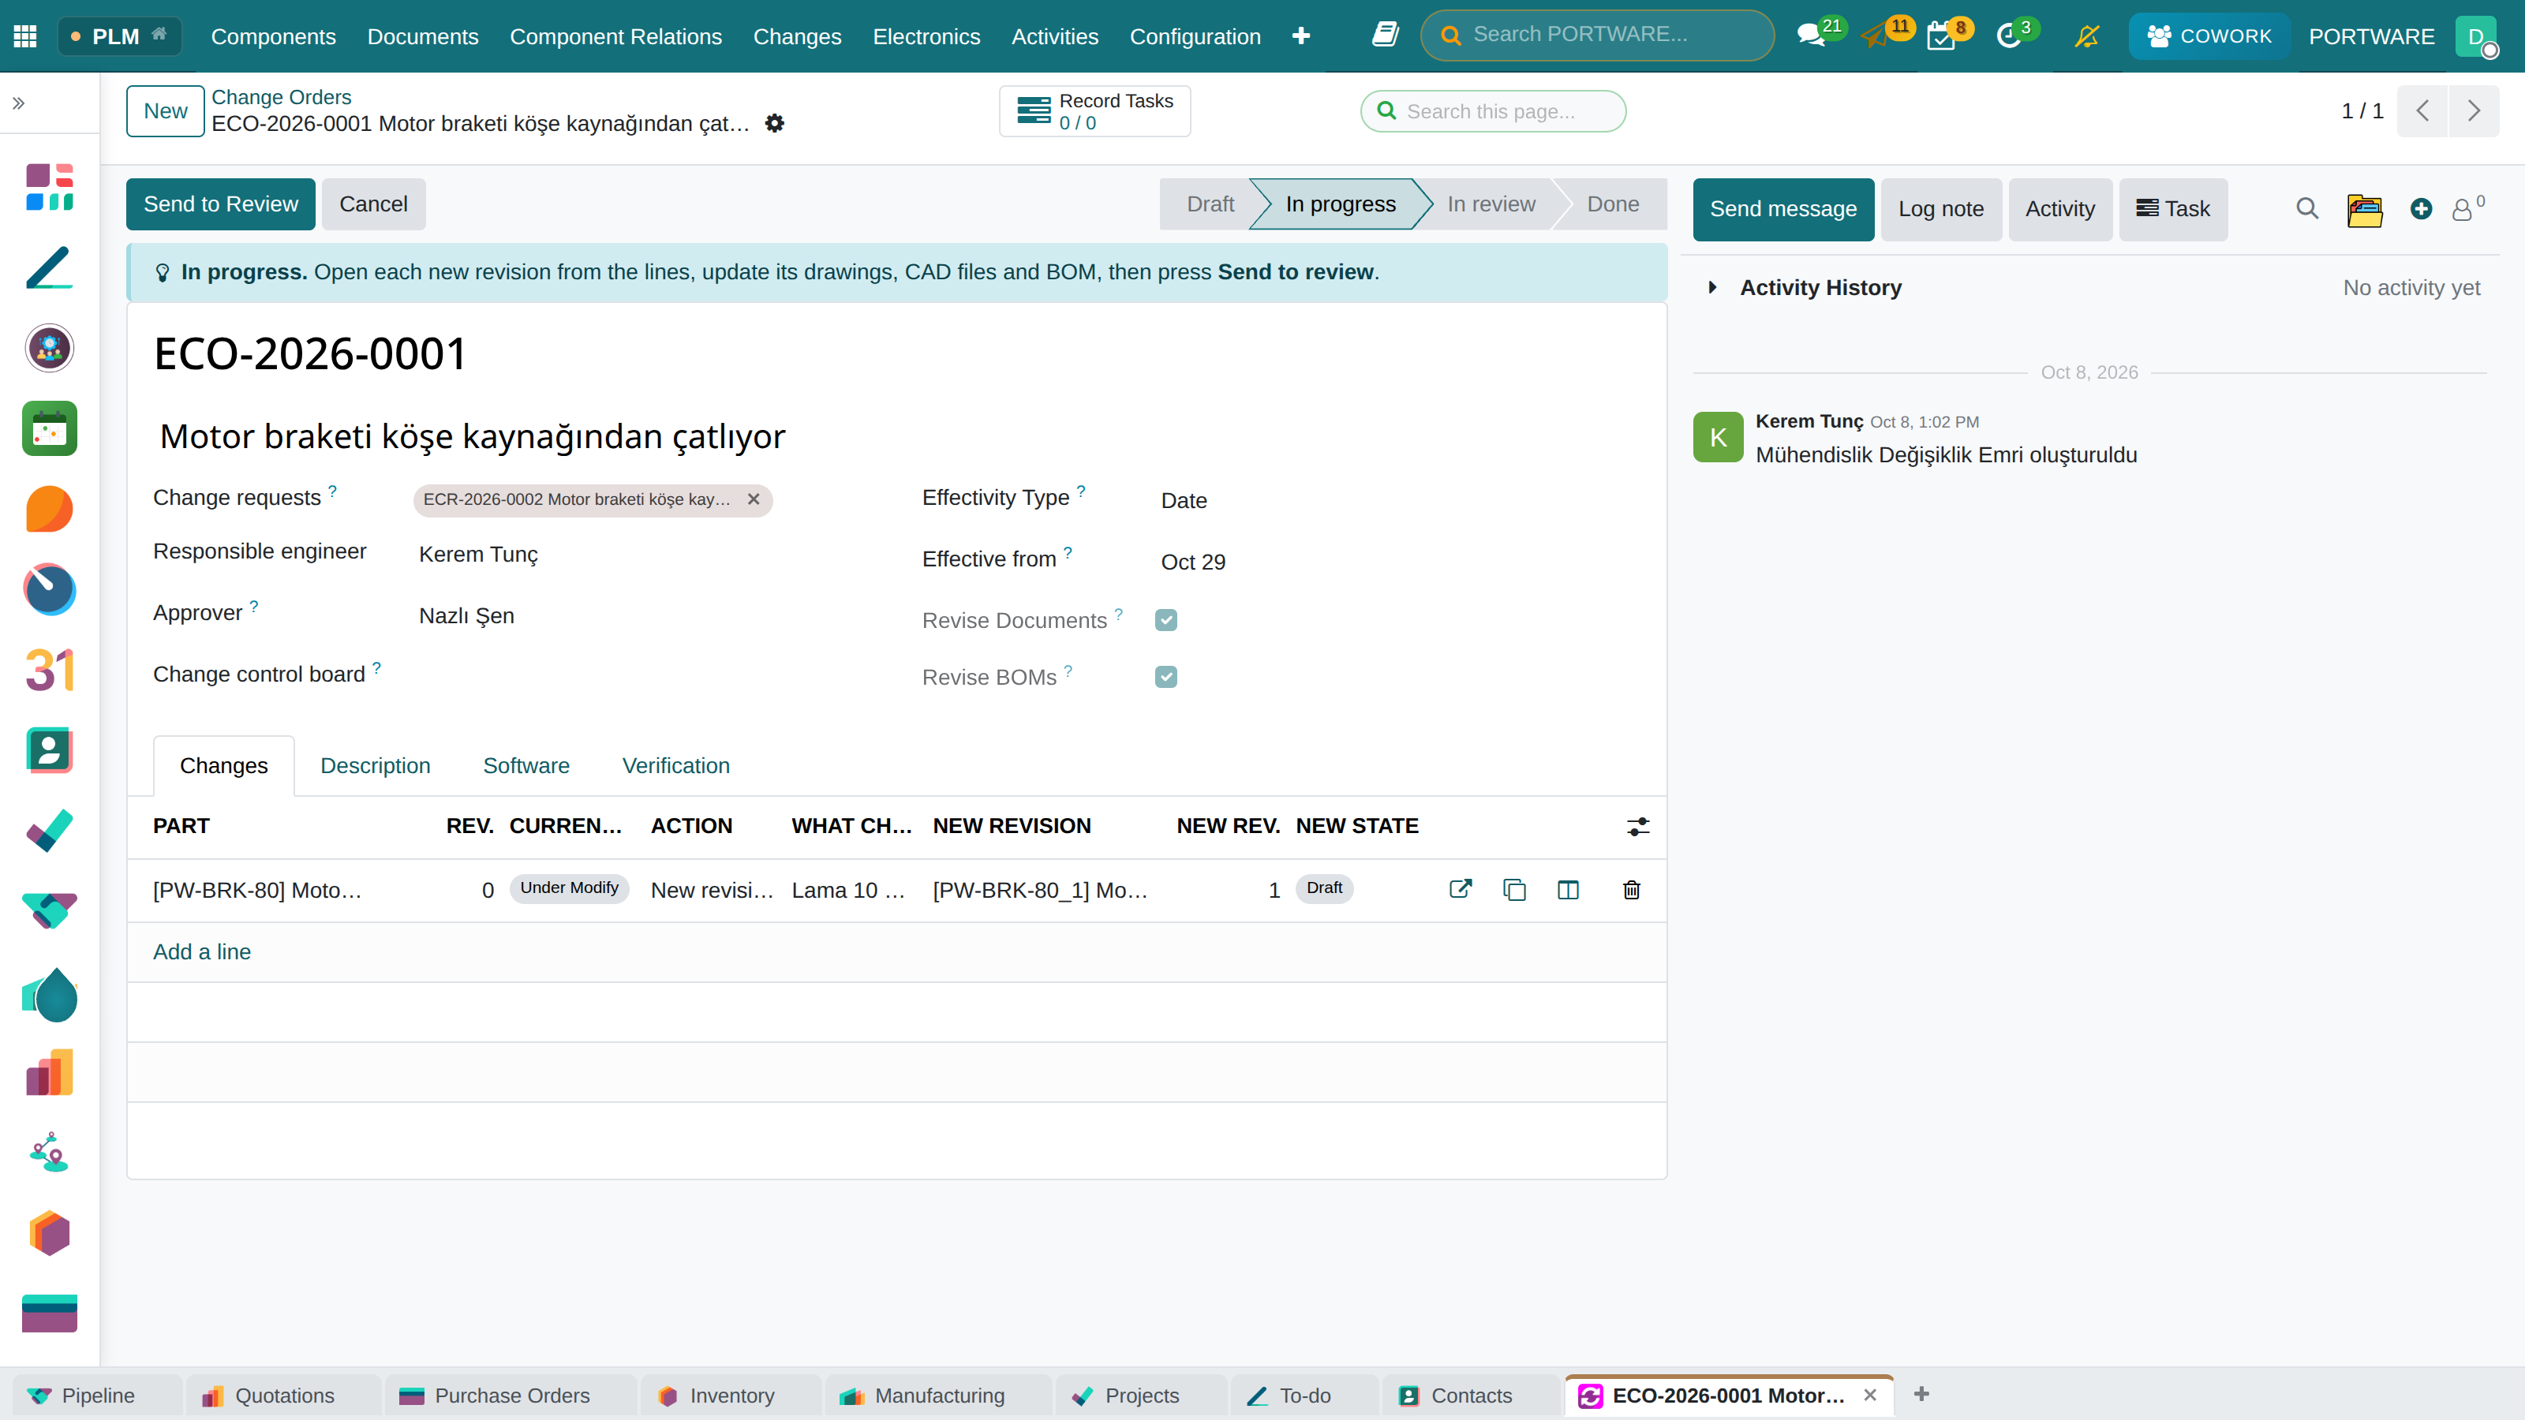This screenshot has height=1420, width=2525.
Task: Expand the Activity History section
Action: [x=1712, y=287]
